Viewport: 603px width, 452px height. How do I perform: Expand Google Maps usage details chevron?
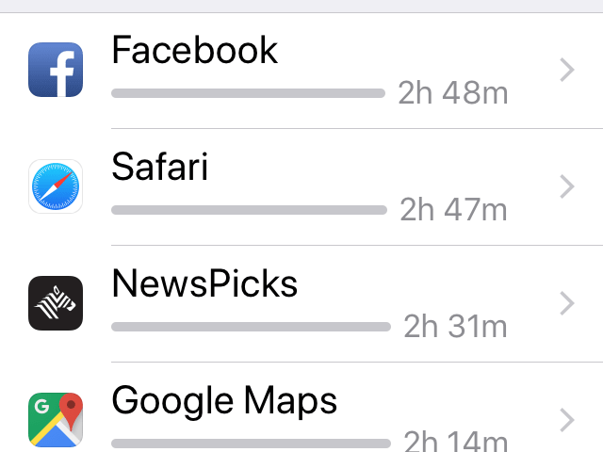coord(566,420)
